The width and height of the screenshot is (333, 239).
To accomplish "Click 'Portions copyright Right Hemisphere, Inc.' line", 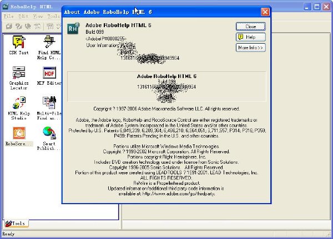I will (167, 157).
